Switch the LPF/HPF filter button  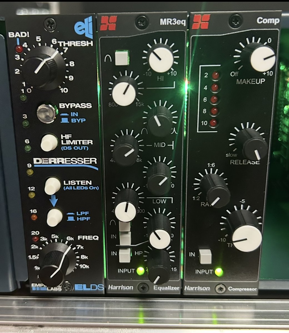click(55, 217)
